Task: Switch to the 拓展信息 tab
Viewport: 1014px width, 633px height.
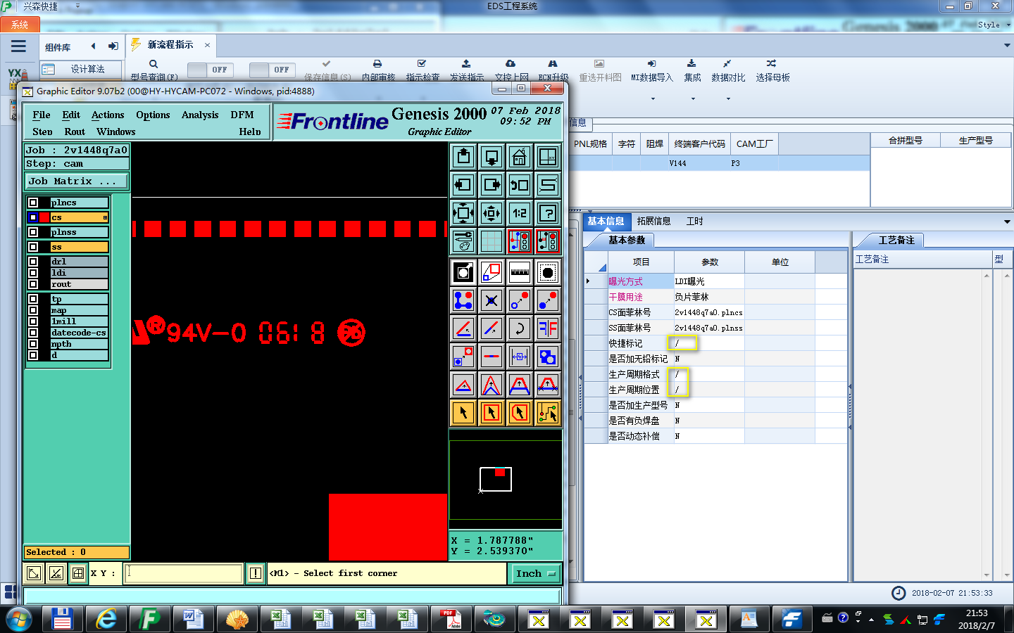Action: tap(653, 221)
